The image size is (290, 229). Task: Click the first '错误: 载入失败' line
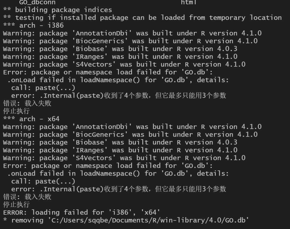(27, 103)
